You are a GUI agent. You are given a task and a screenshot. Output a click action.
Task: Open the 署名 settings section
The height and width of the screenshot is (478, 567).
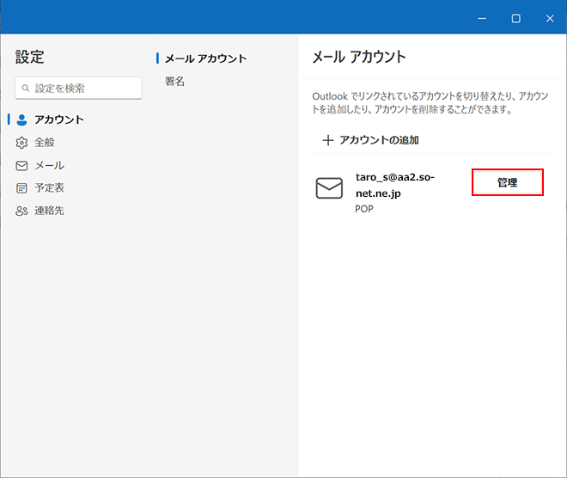tap(175, 82)
